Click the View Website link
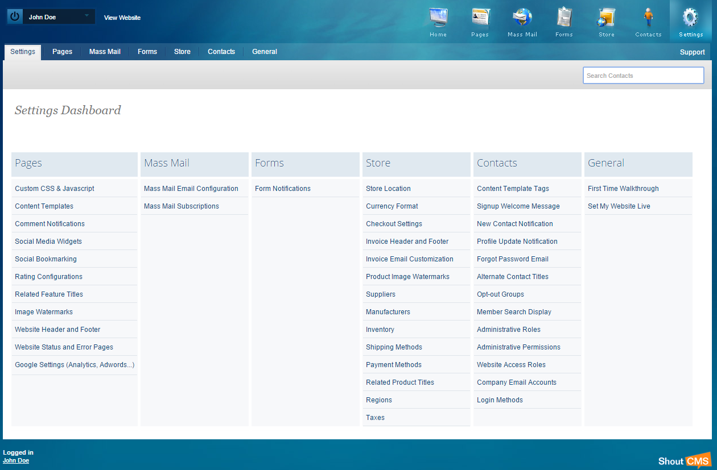This screenshot has height=470, width=717. click(122, 18)
